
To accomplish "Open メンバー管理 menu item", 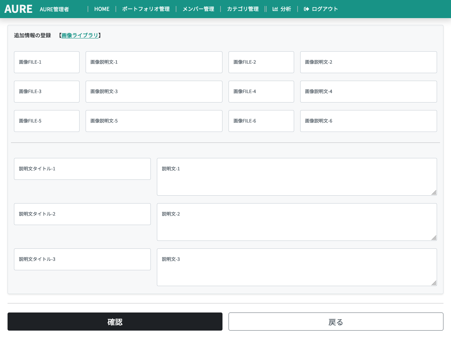I will tap(198, 9).
